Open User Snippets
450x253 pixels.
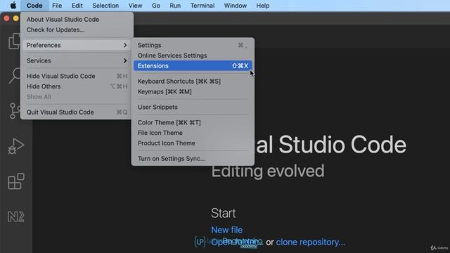coord(193,107)
